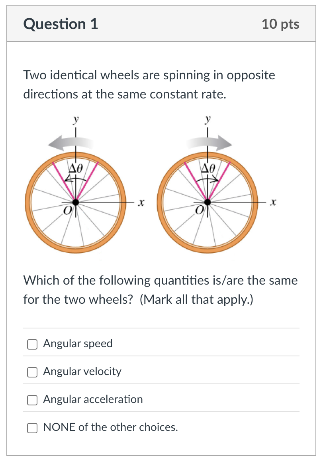
Task: Click the x-axis label beside the right wheel
Action: [x=272, y=203]
